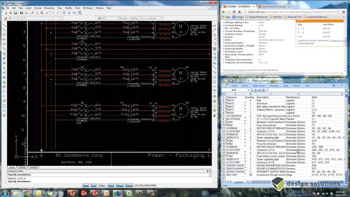The width and height of the screenshot is (350, 197).
Task: Click the bookmark star in Chrome address bar
Action: point(338,12)
